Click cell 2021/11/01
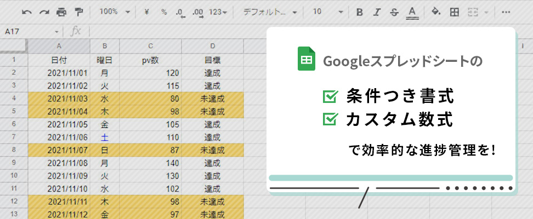 click(x=59, y=73)
